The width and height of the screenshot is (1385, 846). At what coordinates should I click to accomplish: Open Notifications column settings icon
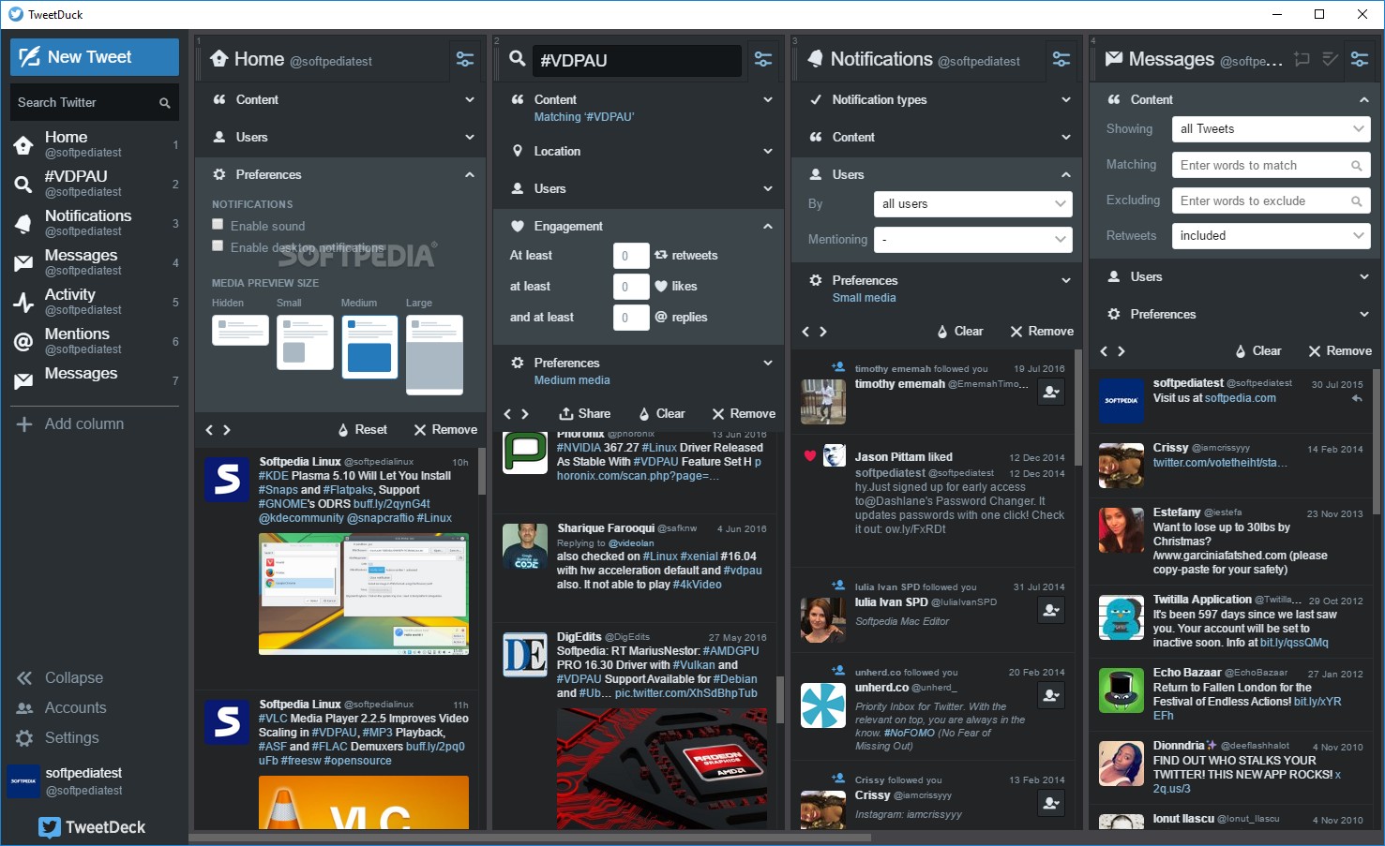(x=1061, y=59)
